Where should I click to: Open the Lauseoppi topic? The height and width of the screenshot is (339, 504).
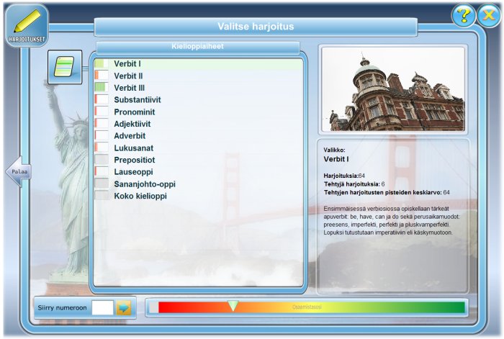click(198, 172)
